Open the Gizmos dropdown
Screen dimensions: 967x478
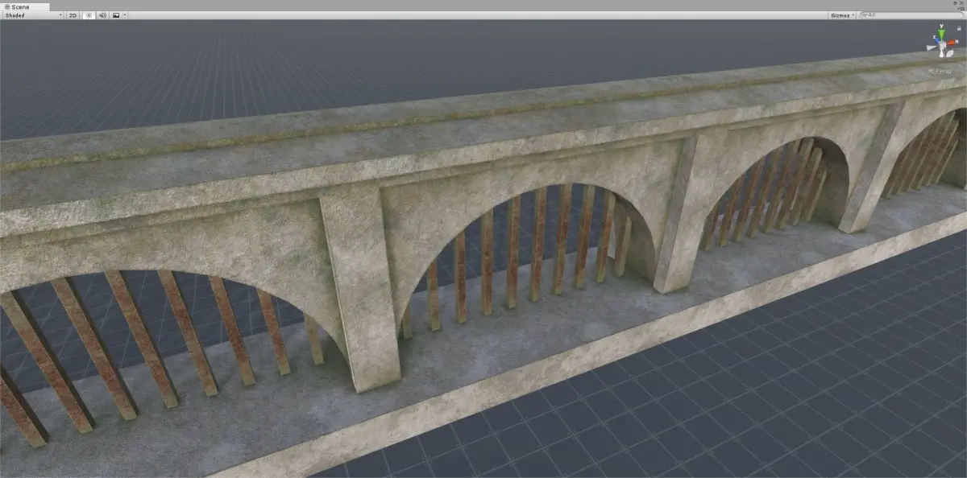pyautogui.click(x=842, y=15)
